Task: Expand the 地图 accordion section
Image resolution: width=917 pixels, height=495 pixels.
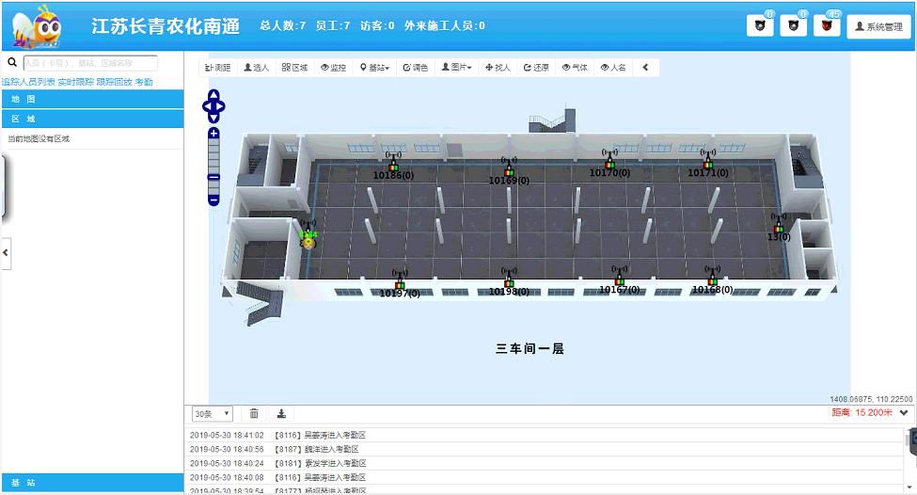Action: click(x=92, y=99)
